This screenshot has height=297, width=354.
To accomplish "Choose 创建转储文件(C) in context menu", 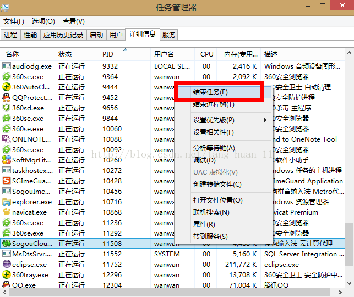I will (231, 184).
